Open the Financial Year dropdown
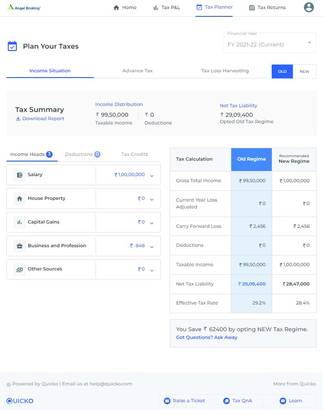323x410 pixels. click(270, 43)
